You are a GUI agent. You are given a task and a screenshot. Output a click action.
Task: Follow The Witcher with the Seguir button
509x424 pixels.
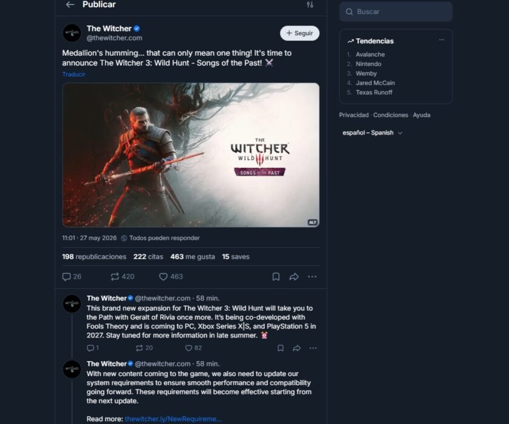(x=299, y=33)
